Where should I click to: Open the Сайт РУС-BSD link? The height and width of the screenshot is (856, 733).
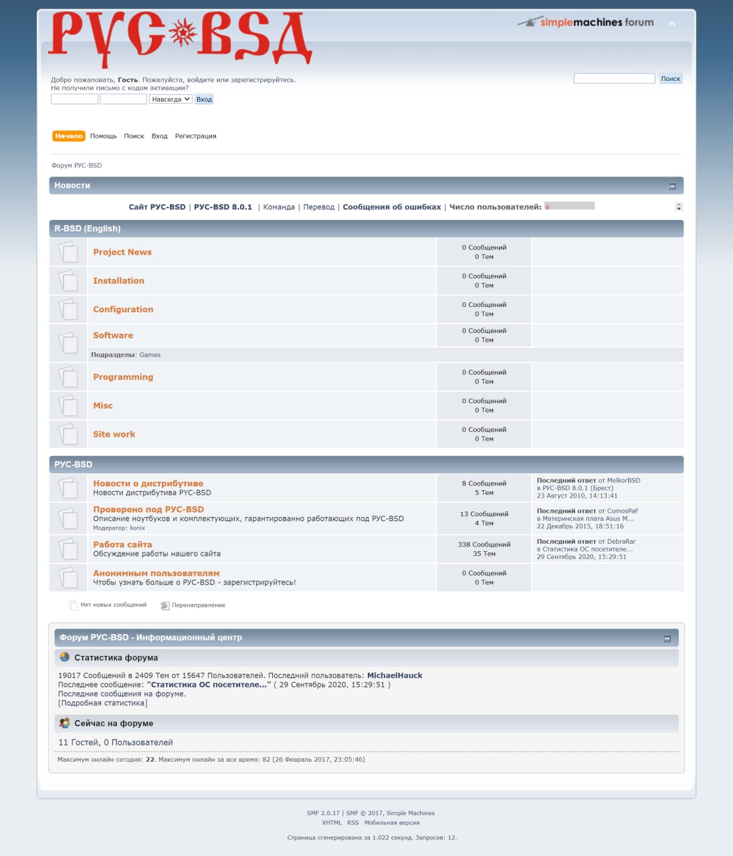[x=157, y=207]
